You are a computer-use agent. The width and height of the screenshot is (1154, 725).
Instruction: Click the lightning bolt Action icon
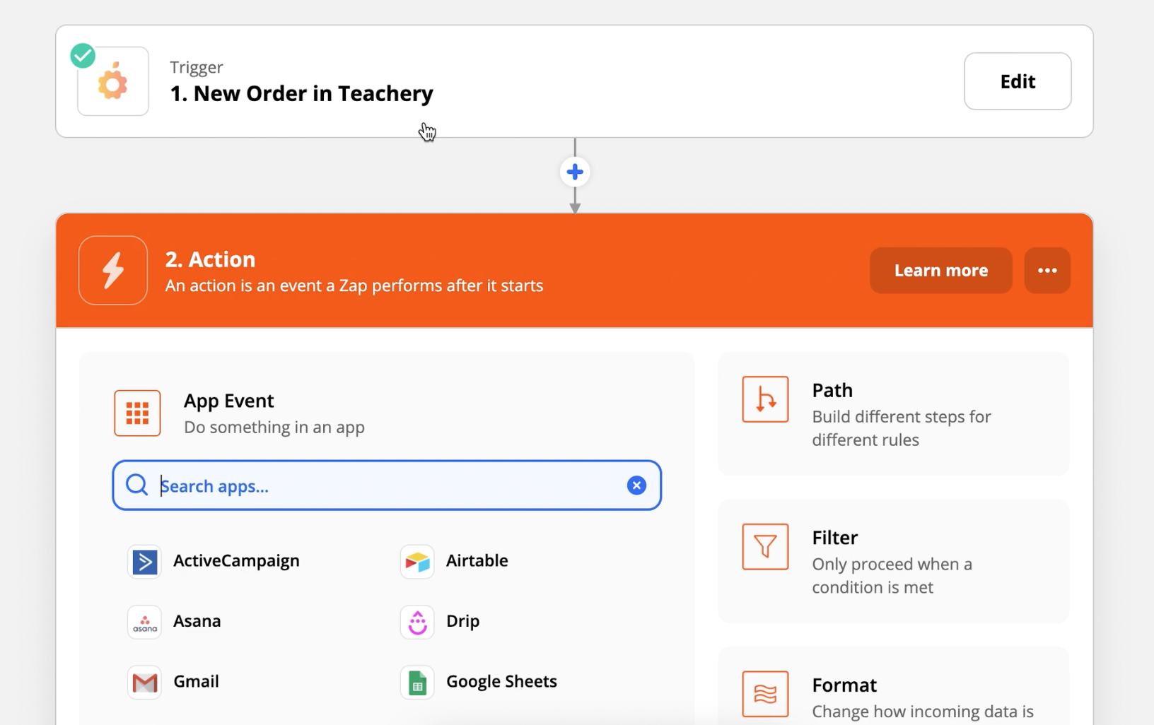pyautogui.click(x=113, y=271)
